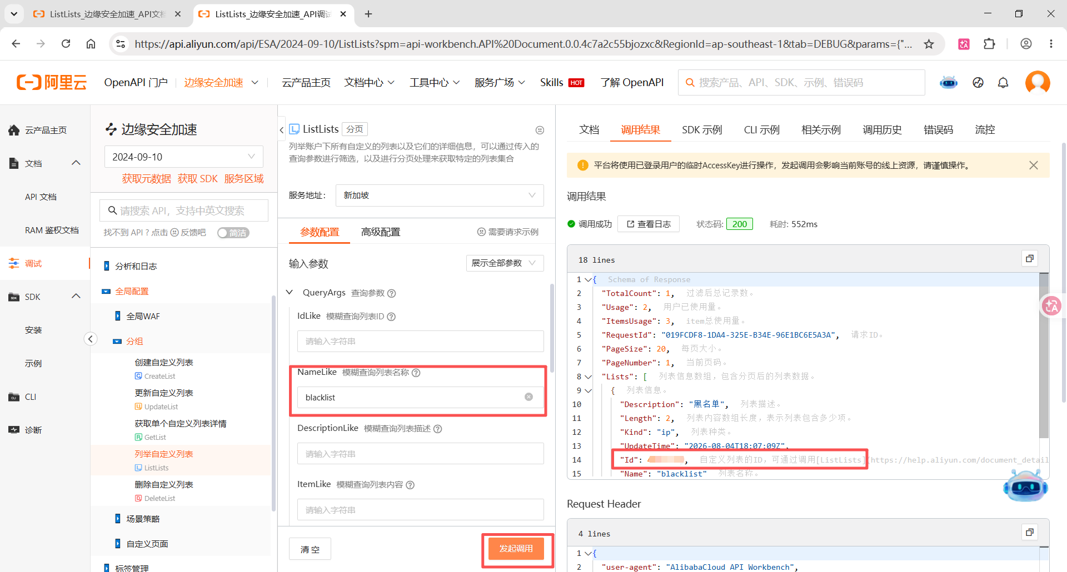
Task: Click the theme switch icon in header
Action: pyautogui.click(x=978, y=83)
